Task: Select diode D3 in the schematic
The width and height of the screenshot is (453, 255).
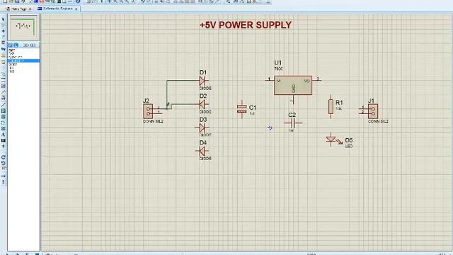Action: (202, 127)
